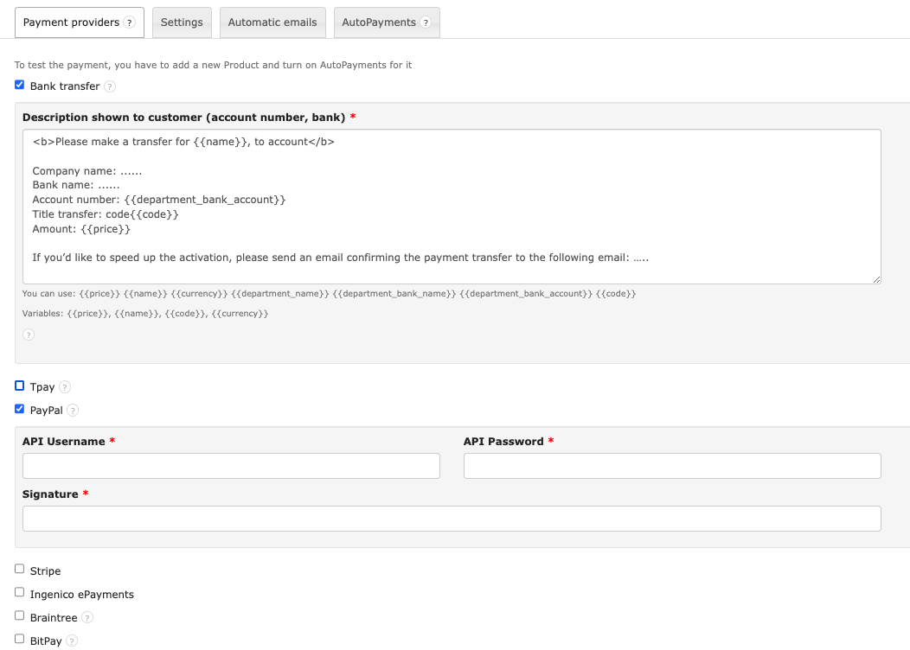Enable the Tpay checkbox
The image size is (910, 650).
20,386
